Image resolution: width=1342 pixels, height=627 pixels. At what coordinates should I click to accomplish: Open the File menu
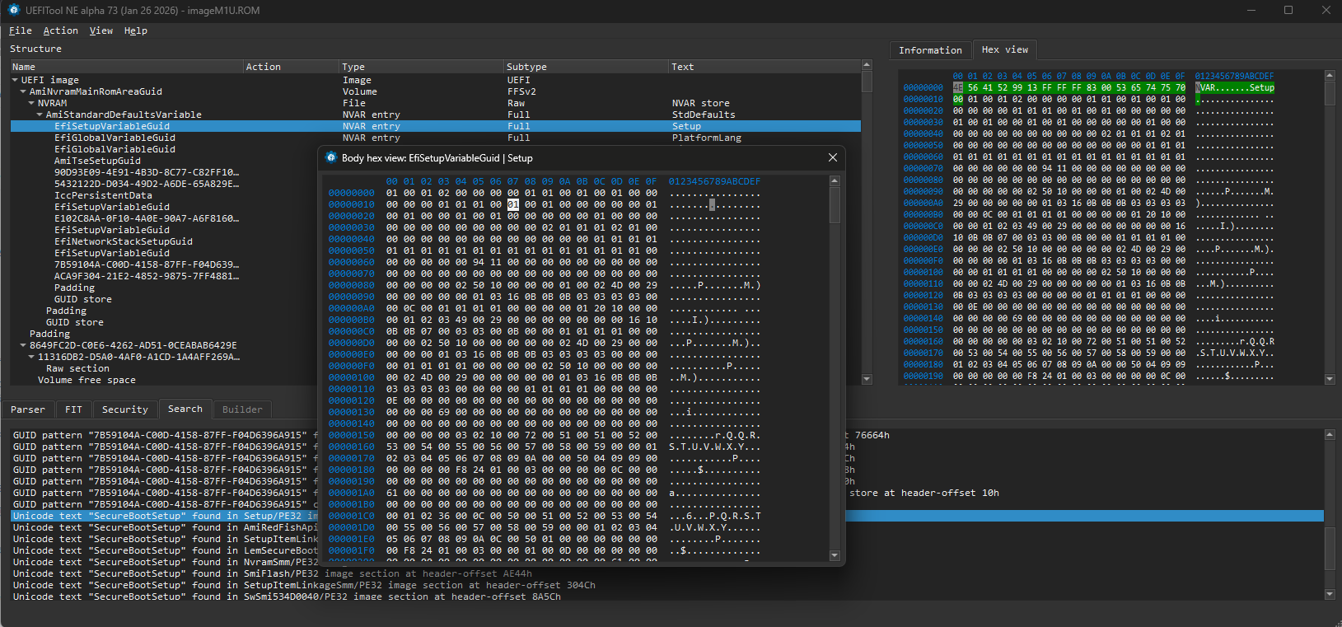pyautogui.click(x=20, y=30)
